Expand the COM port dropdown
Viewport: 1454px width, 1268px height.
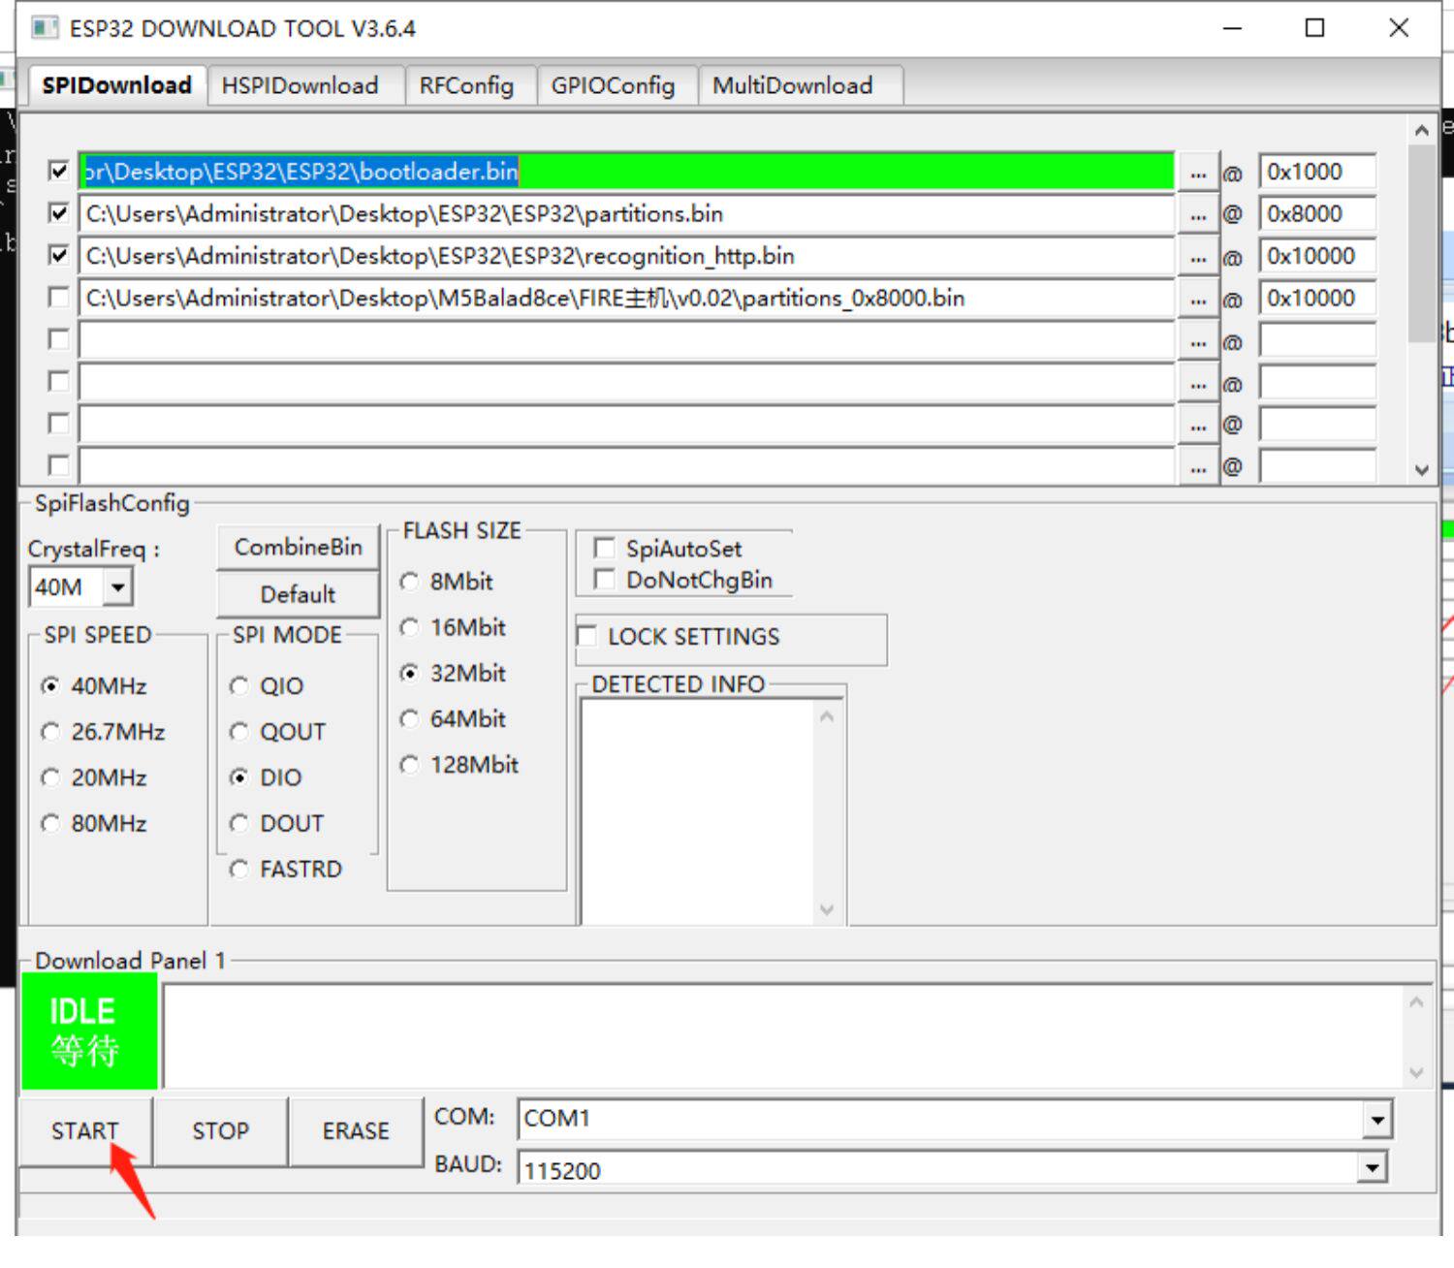click(1376, 1120)
